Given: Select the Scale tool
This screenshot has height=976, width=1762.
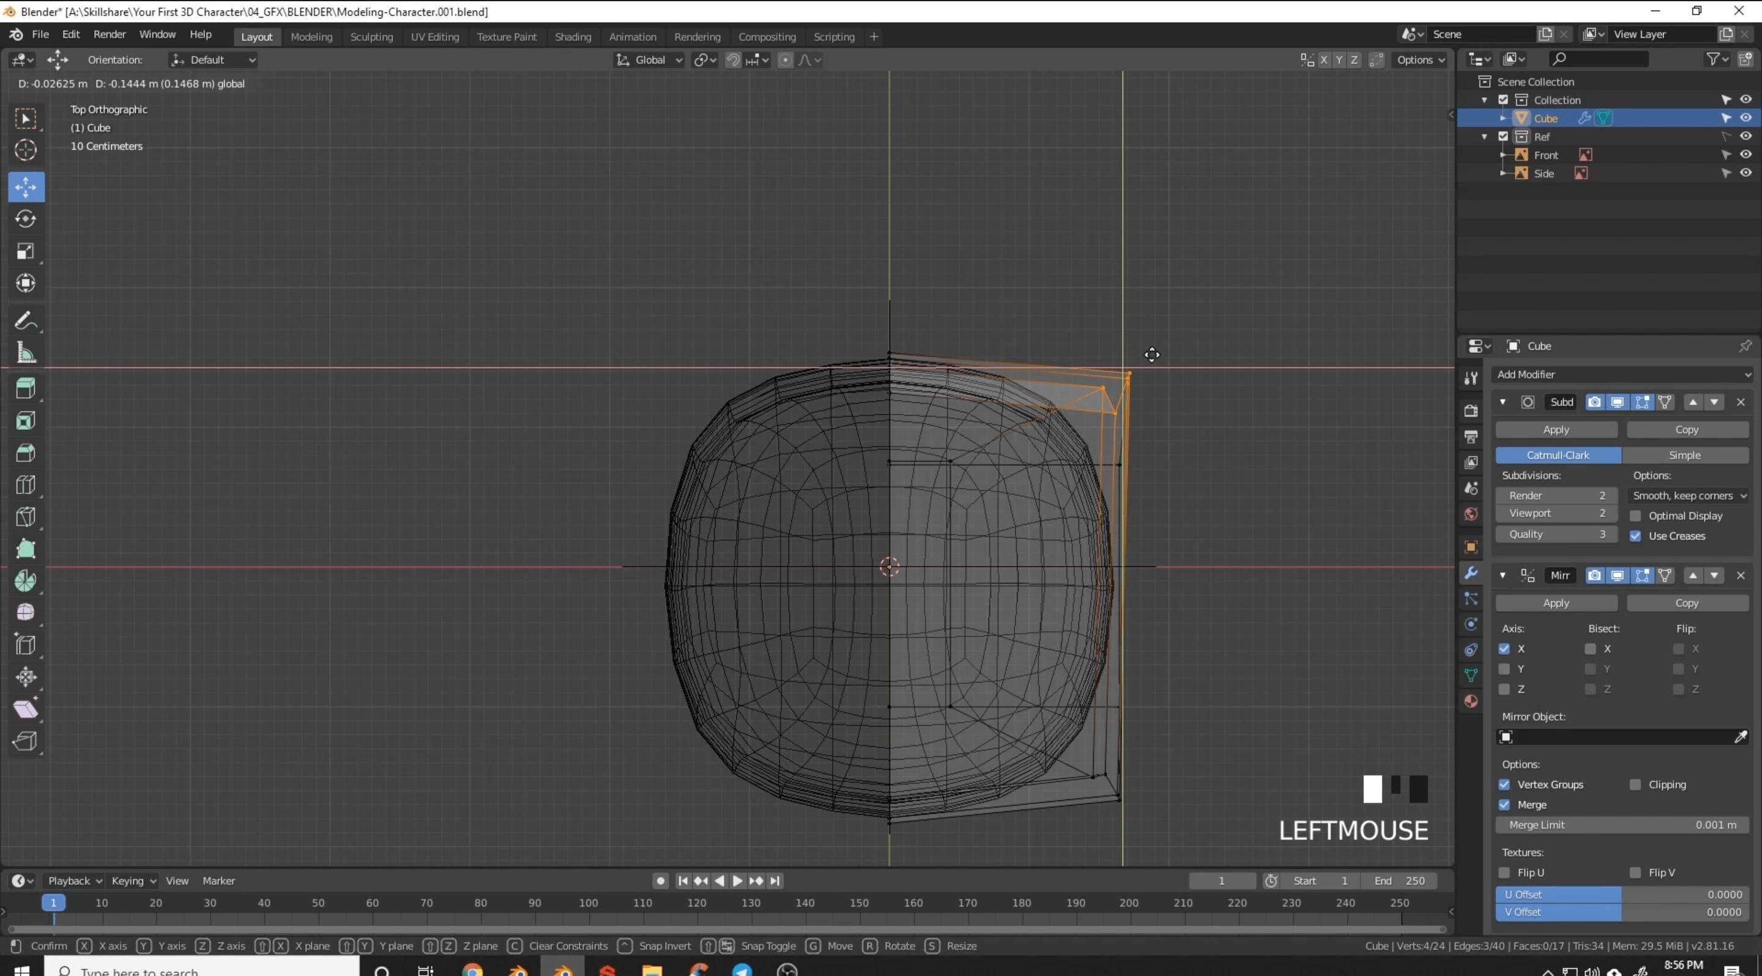Looking at the screenshot, I should pos(25,251).
